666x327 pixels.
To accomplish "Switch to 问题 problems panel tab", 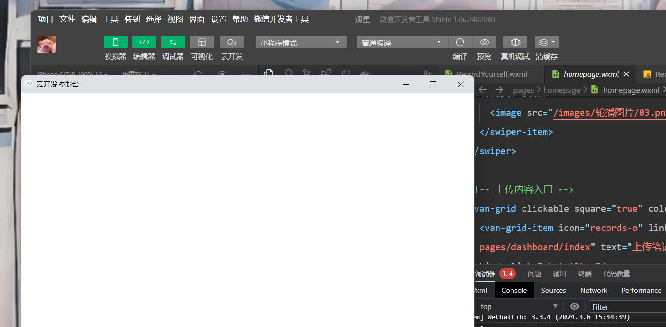I will [535, 274].
